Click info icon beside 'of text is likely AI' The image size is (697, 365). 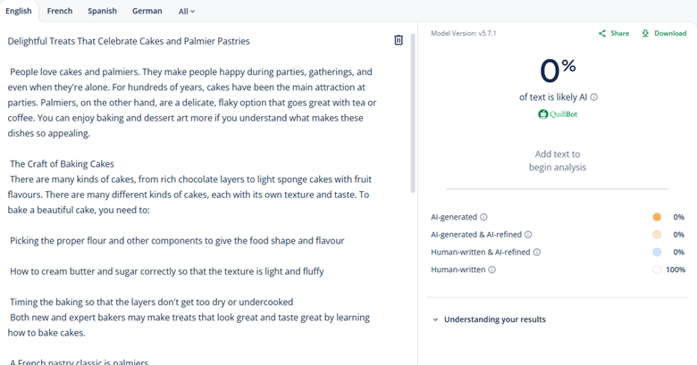coord(594,97)
